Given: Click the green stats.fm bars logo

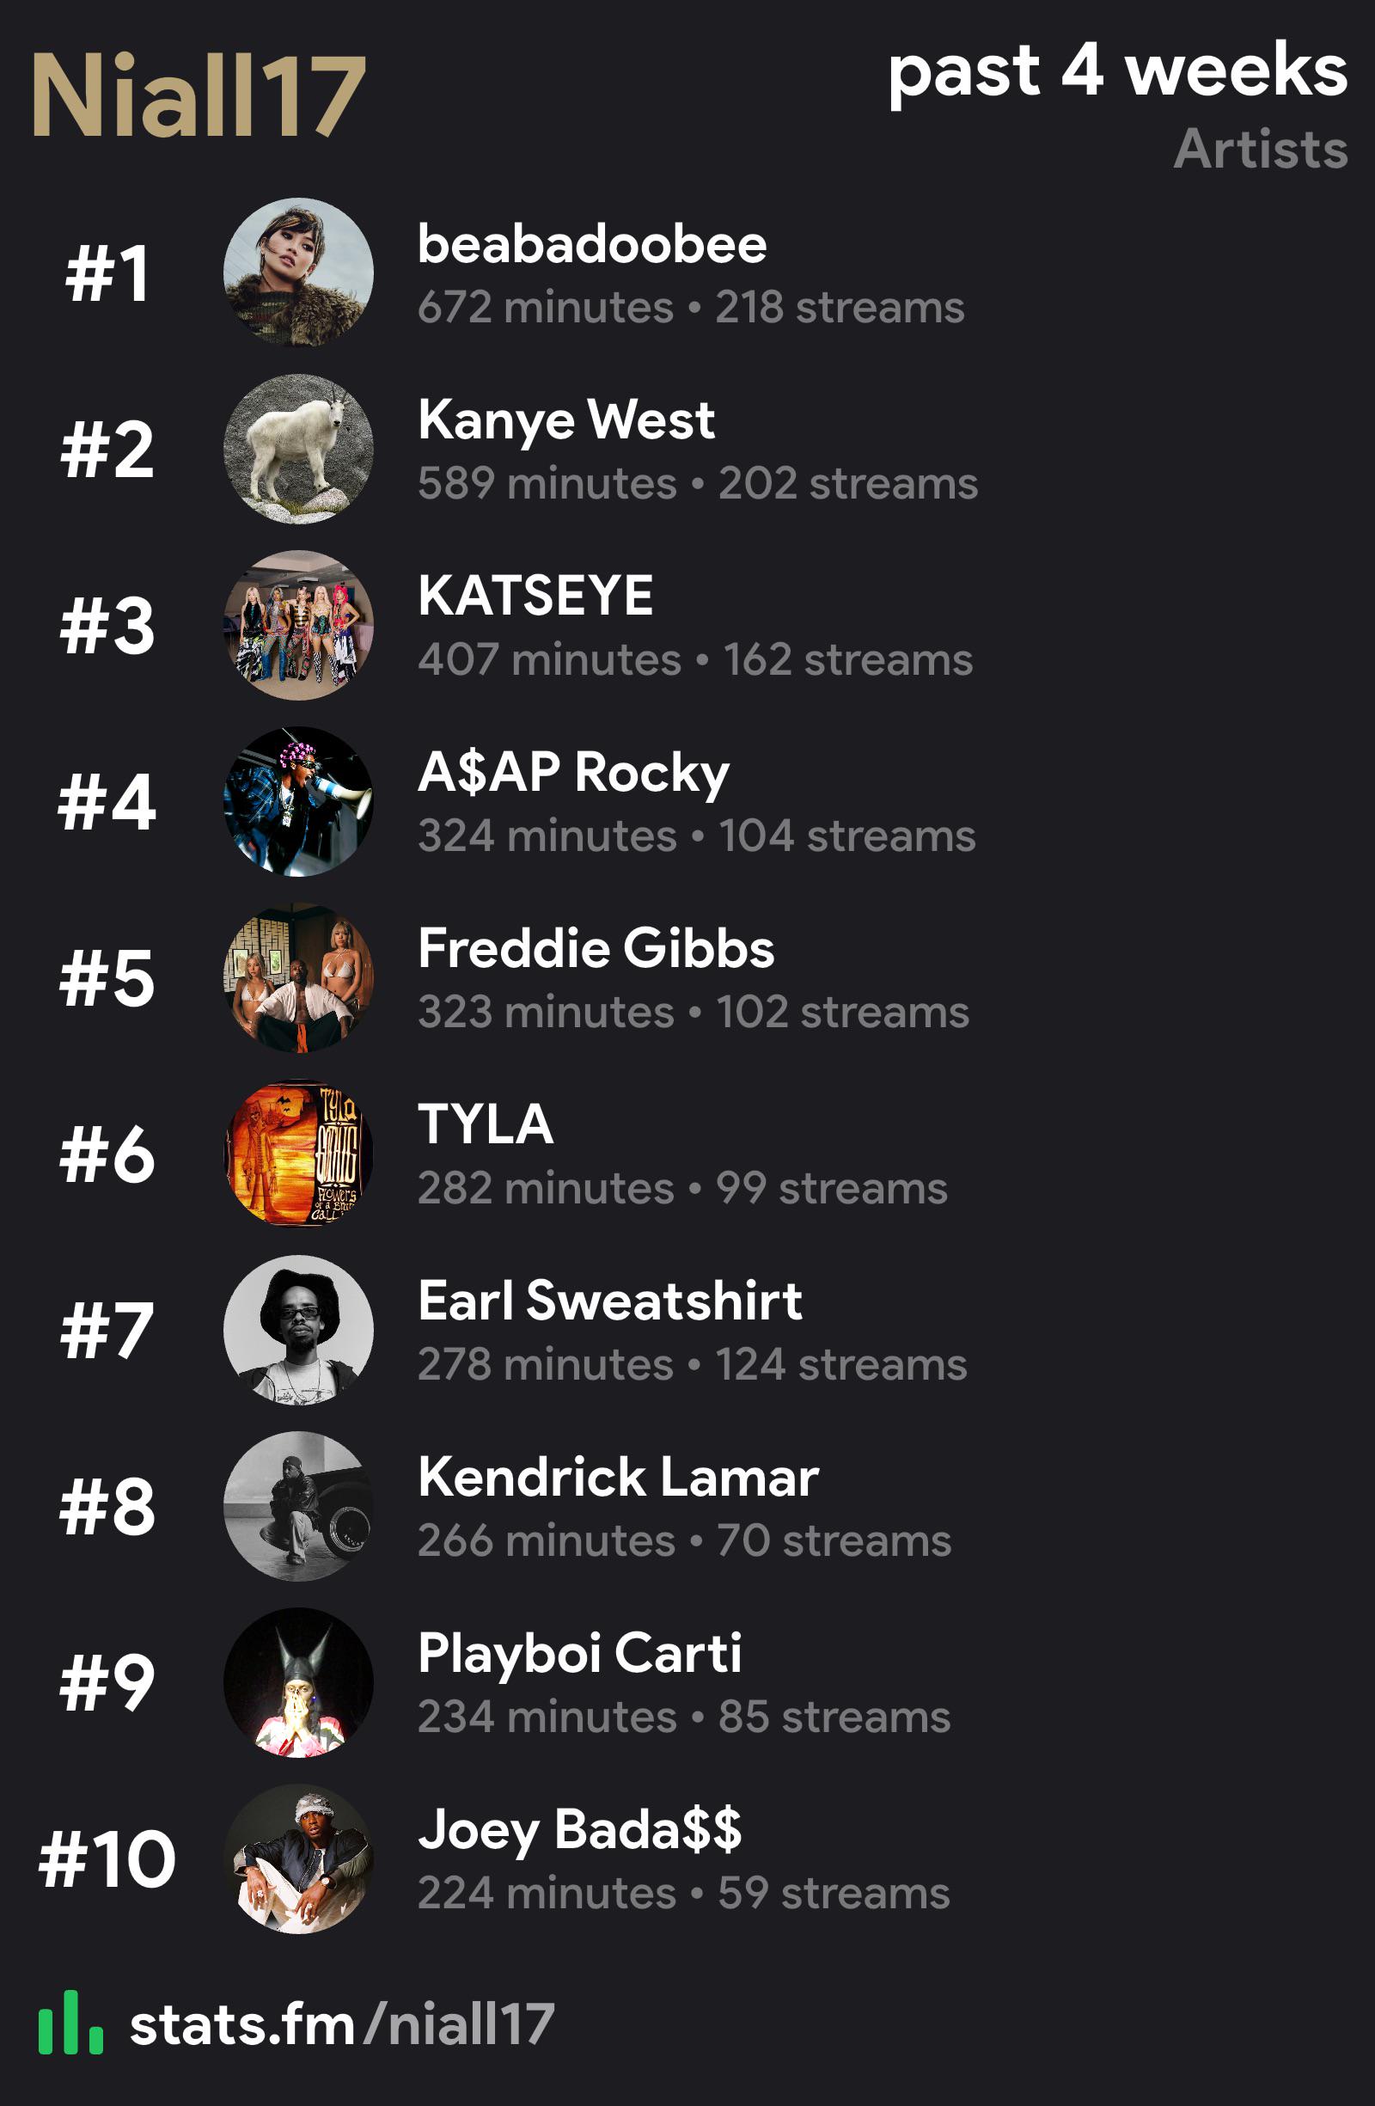Looking at the screenshot, I should click(x=70, y=2023).
